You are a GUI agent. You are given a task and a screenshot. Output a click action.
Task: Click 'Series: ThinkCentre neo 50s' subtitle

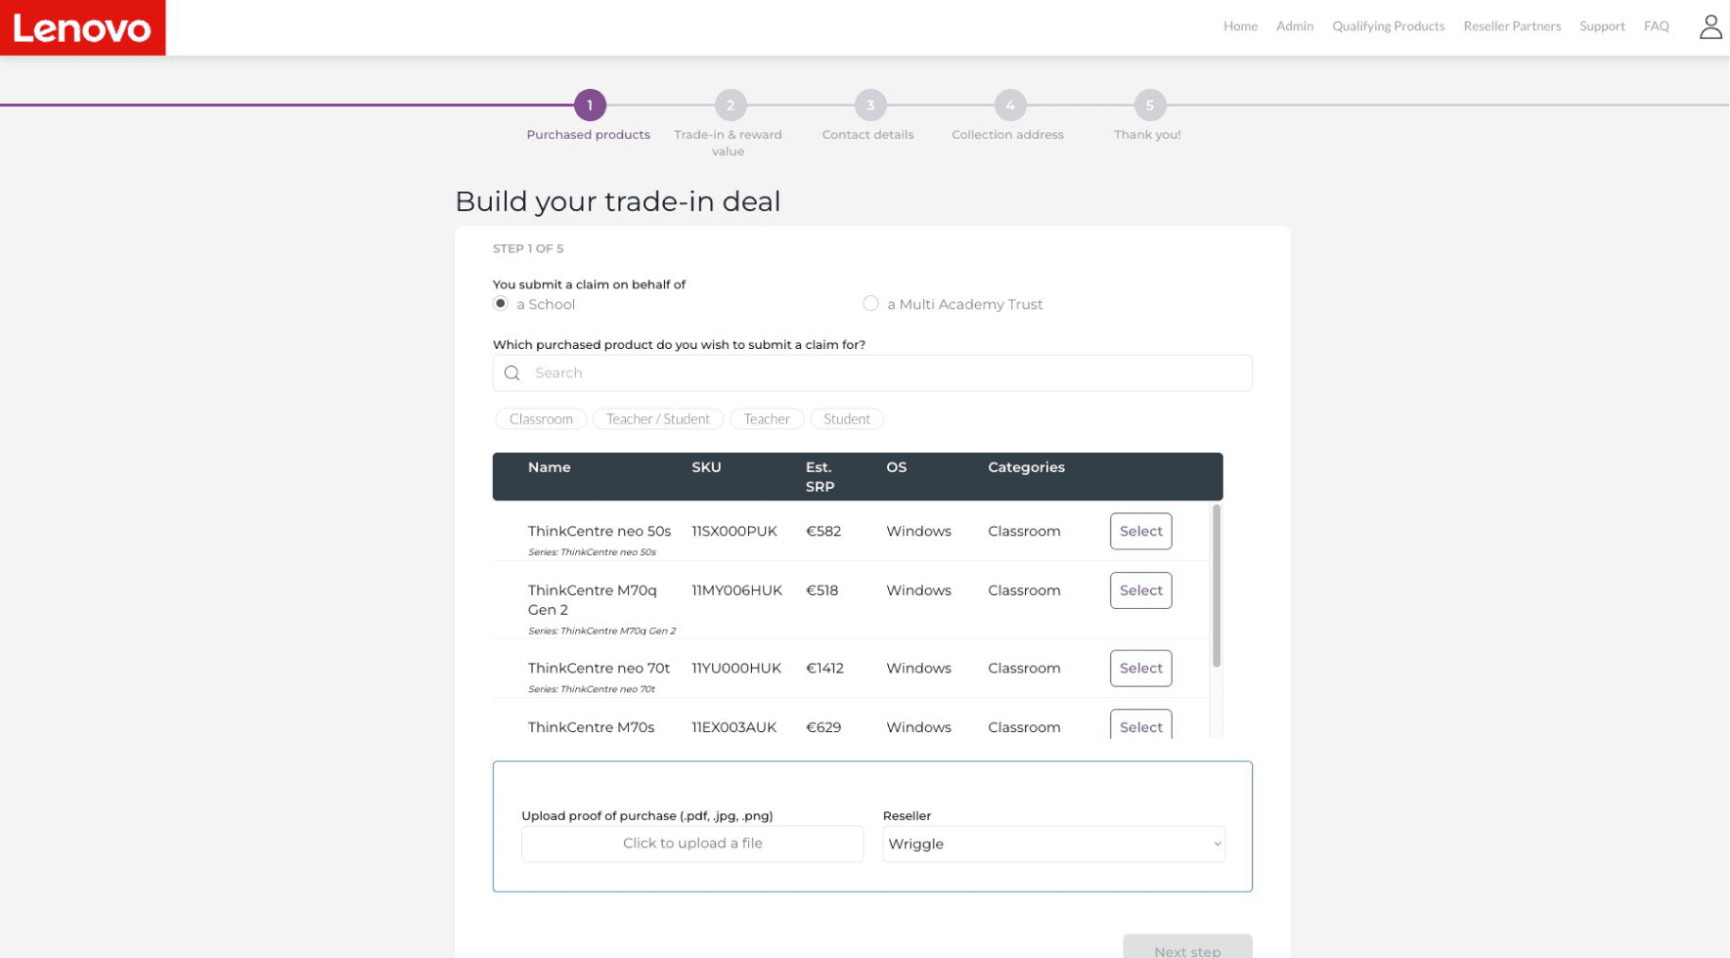[592, 552]
